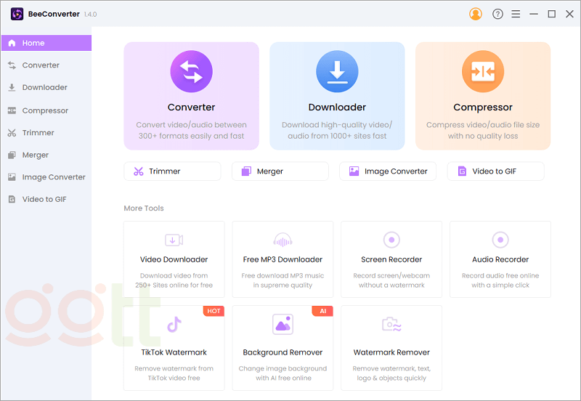Go to Compressor in sidebar
Image resolution: width=581 pixels, height=401 pixels.
[45, 110]
